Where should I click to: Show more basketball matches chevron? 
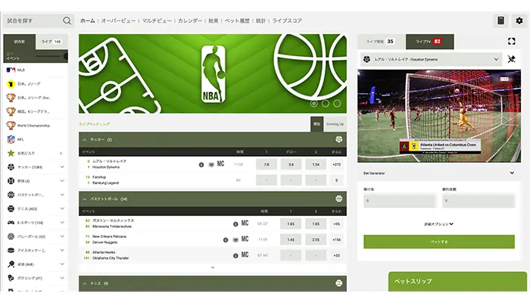[x=213, y=267]
